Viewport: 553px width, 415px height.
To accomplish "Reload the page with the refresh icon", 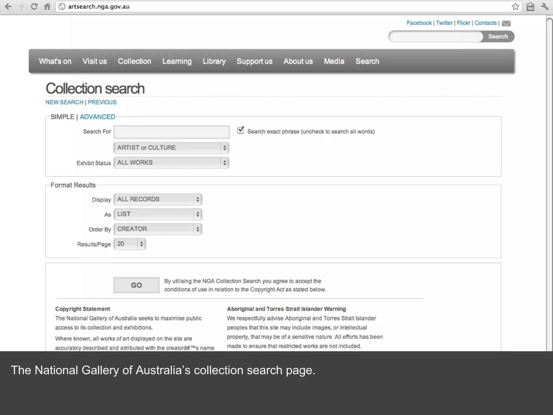I will coord(34,6).
